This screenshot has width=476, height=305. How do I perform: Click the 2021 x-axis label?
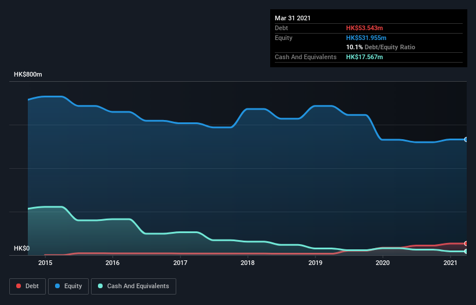coord(450,263)
